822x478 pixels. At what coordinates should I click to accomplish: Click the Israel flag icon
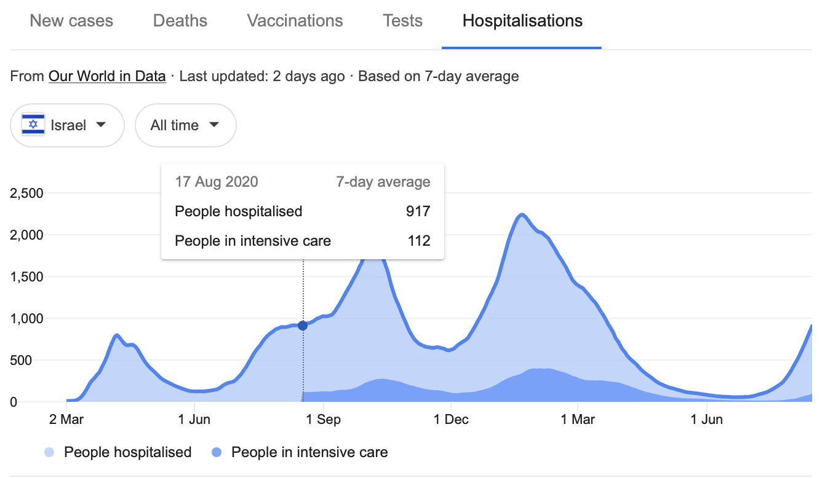33,125
